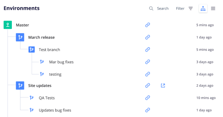
Task: Switch to tree hierarchy view
Action: click(203, 8)
